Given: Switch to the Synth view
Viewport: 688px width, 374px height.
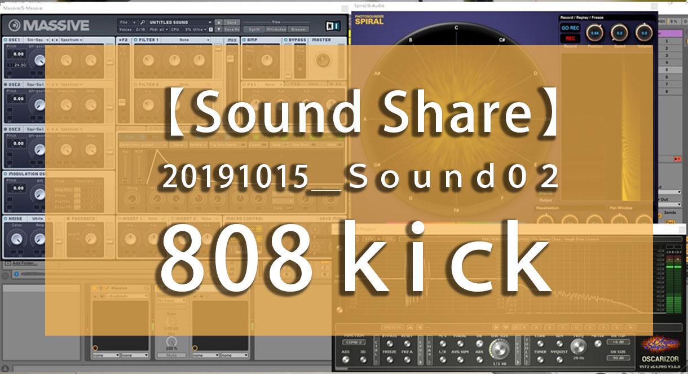Looking at the screenshot, I should coord(254,29).
